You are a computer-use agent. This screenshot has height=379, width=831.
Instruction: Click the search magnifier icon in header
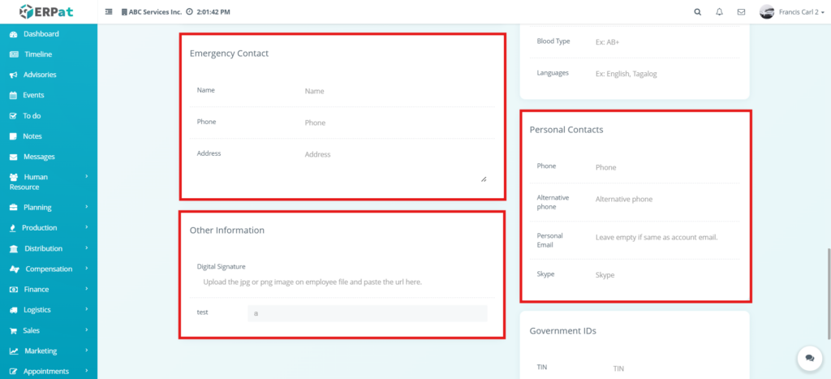click(698, 12)
